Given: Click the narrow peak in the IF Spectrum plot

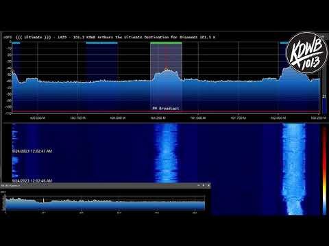Looking at the screenshot, I should point(44,200).
